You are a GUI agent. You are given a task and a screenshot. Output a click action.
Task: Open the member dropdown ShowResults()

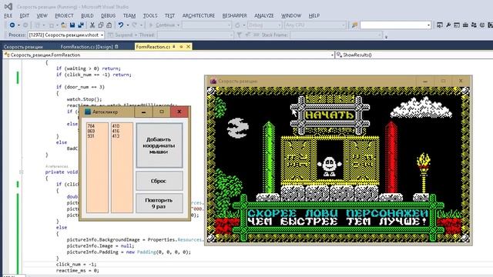[414, 55]
